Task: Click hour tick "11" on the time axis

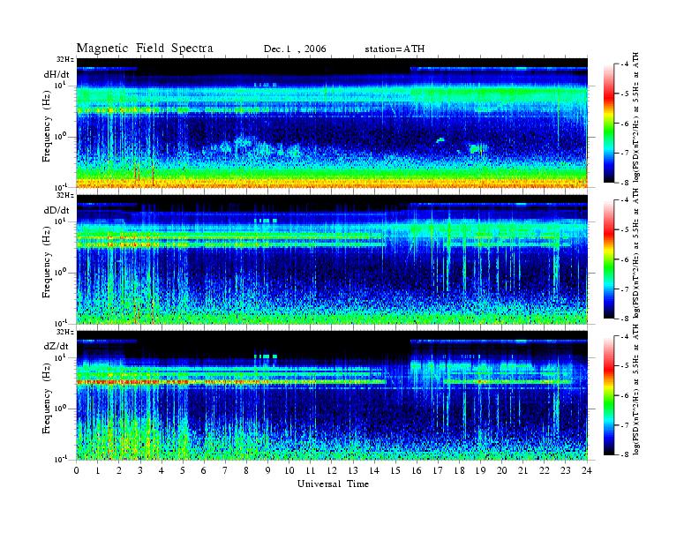Action: click(x=311, y=470)
